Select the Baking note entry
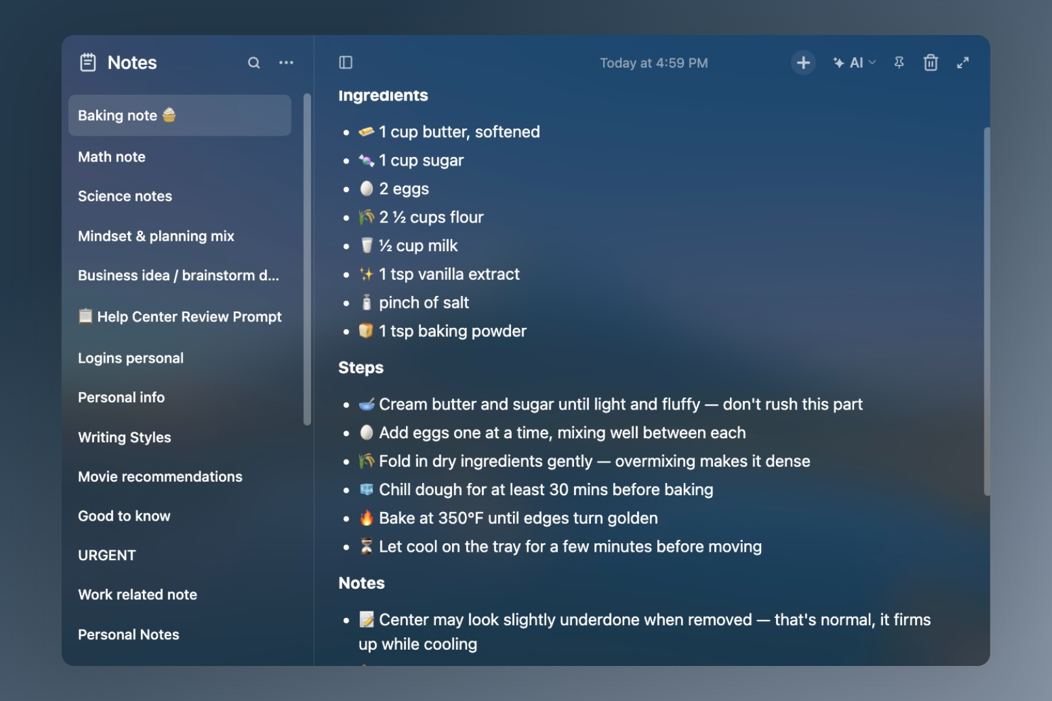 click(179, 116)
